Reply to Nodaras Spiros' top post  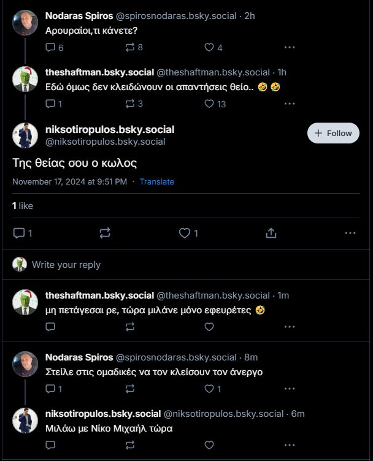51,47
